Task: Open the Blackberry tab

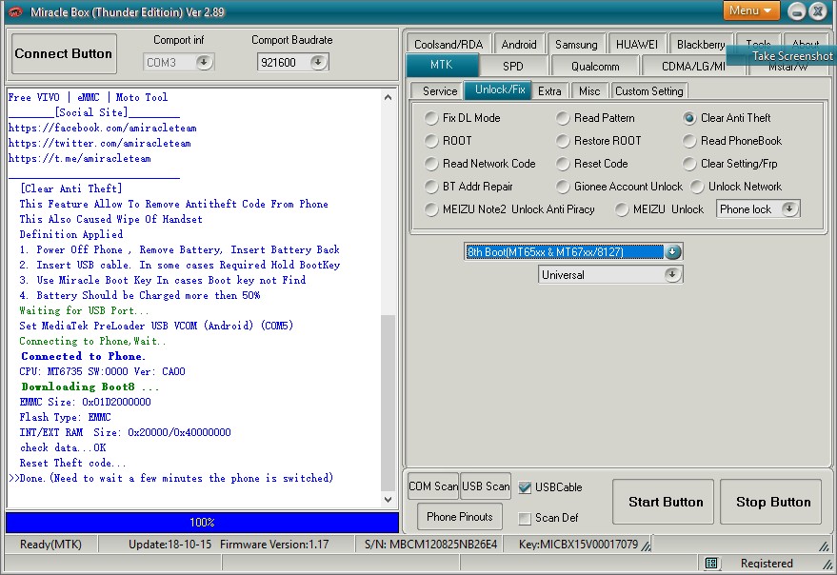Action: [701, 45]
